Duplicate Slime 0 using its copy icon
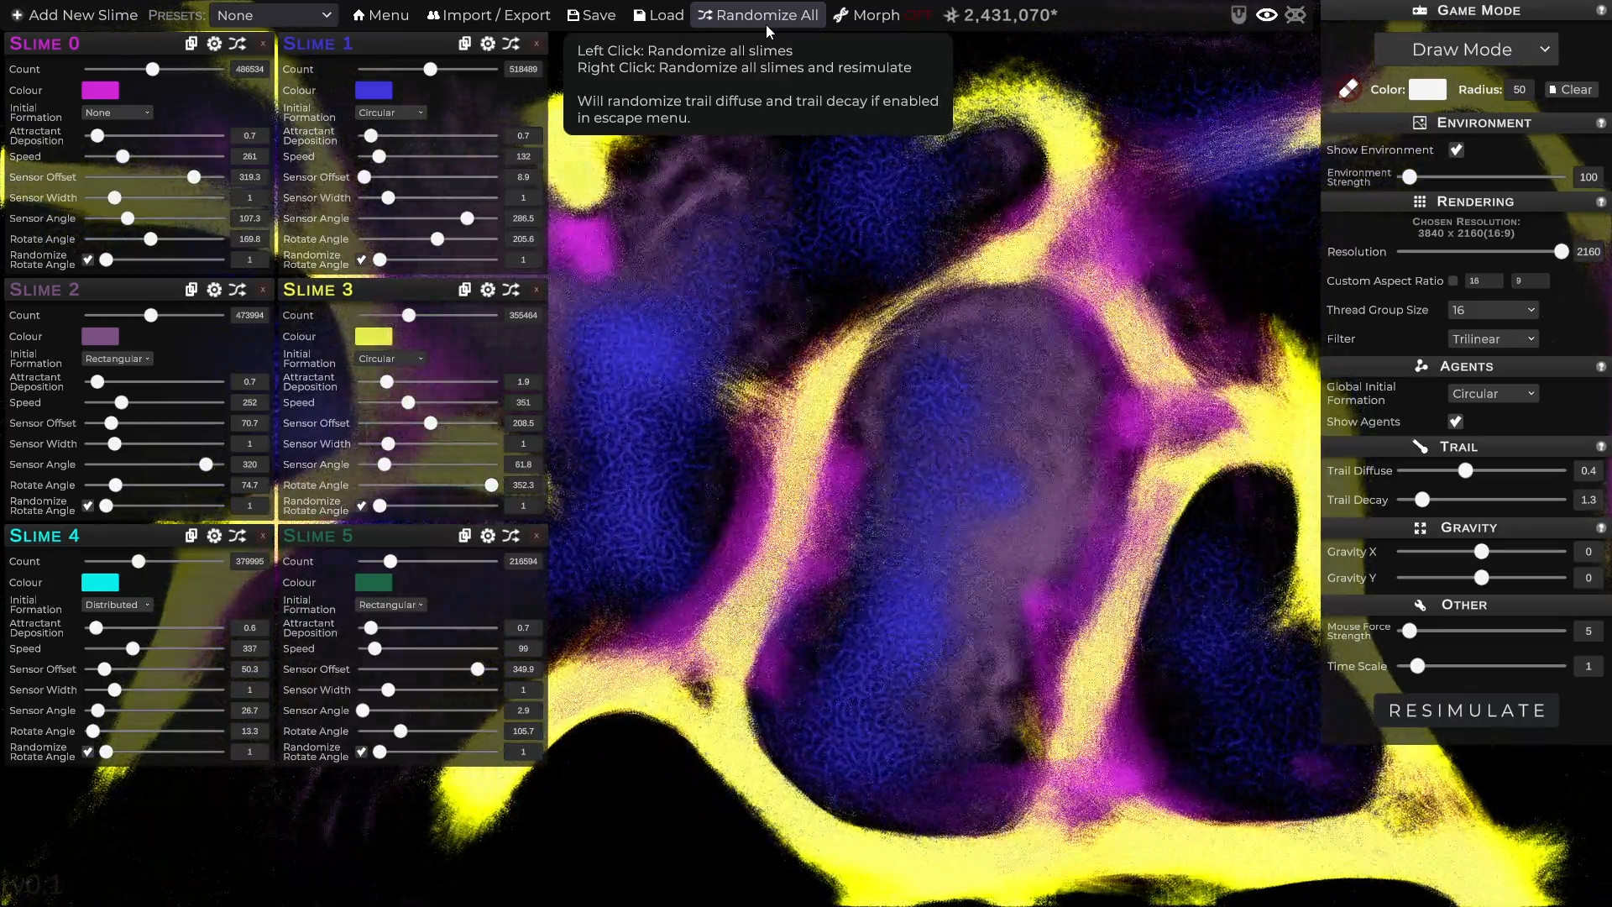This screenshot has width=1612, height=907. pos(191,44)
